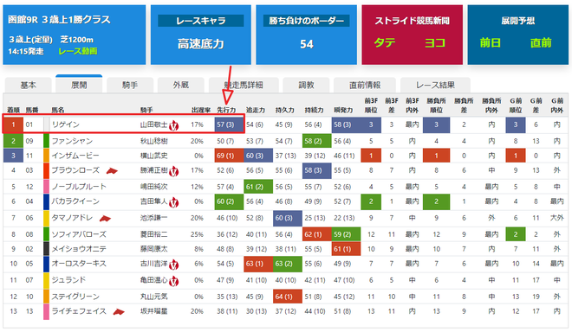Click red icon beside jockey 古川吉洋
The image size is (572, 332).
pyautogui.click(x=173, y=265)
